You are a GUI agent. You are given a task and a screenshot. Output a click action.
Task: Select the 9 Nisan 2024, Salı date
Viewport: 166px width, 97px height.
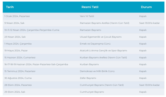tap(14, 23)
